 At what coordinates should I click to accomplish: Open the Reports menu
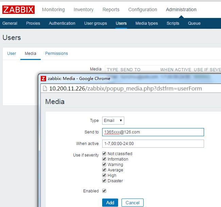(111, 9)
